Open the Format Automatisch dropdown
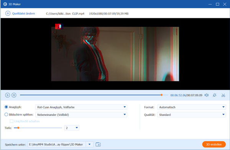Image resolution: width=230 pixels, height=150 pixels. pos(192,107)
